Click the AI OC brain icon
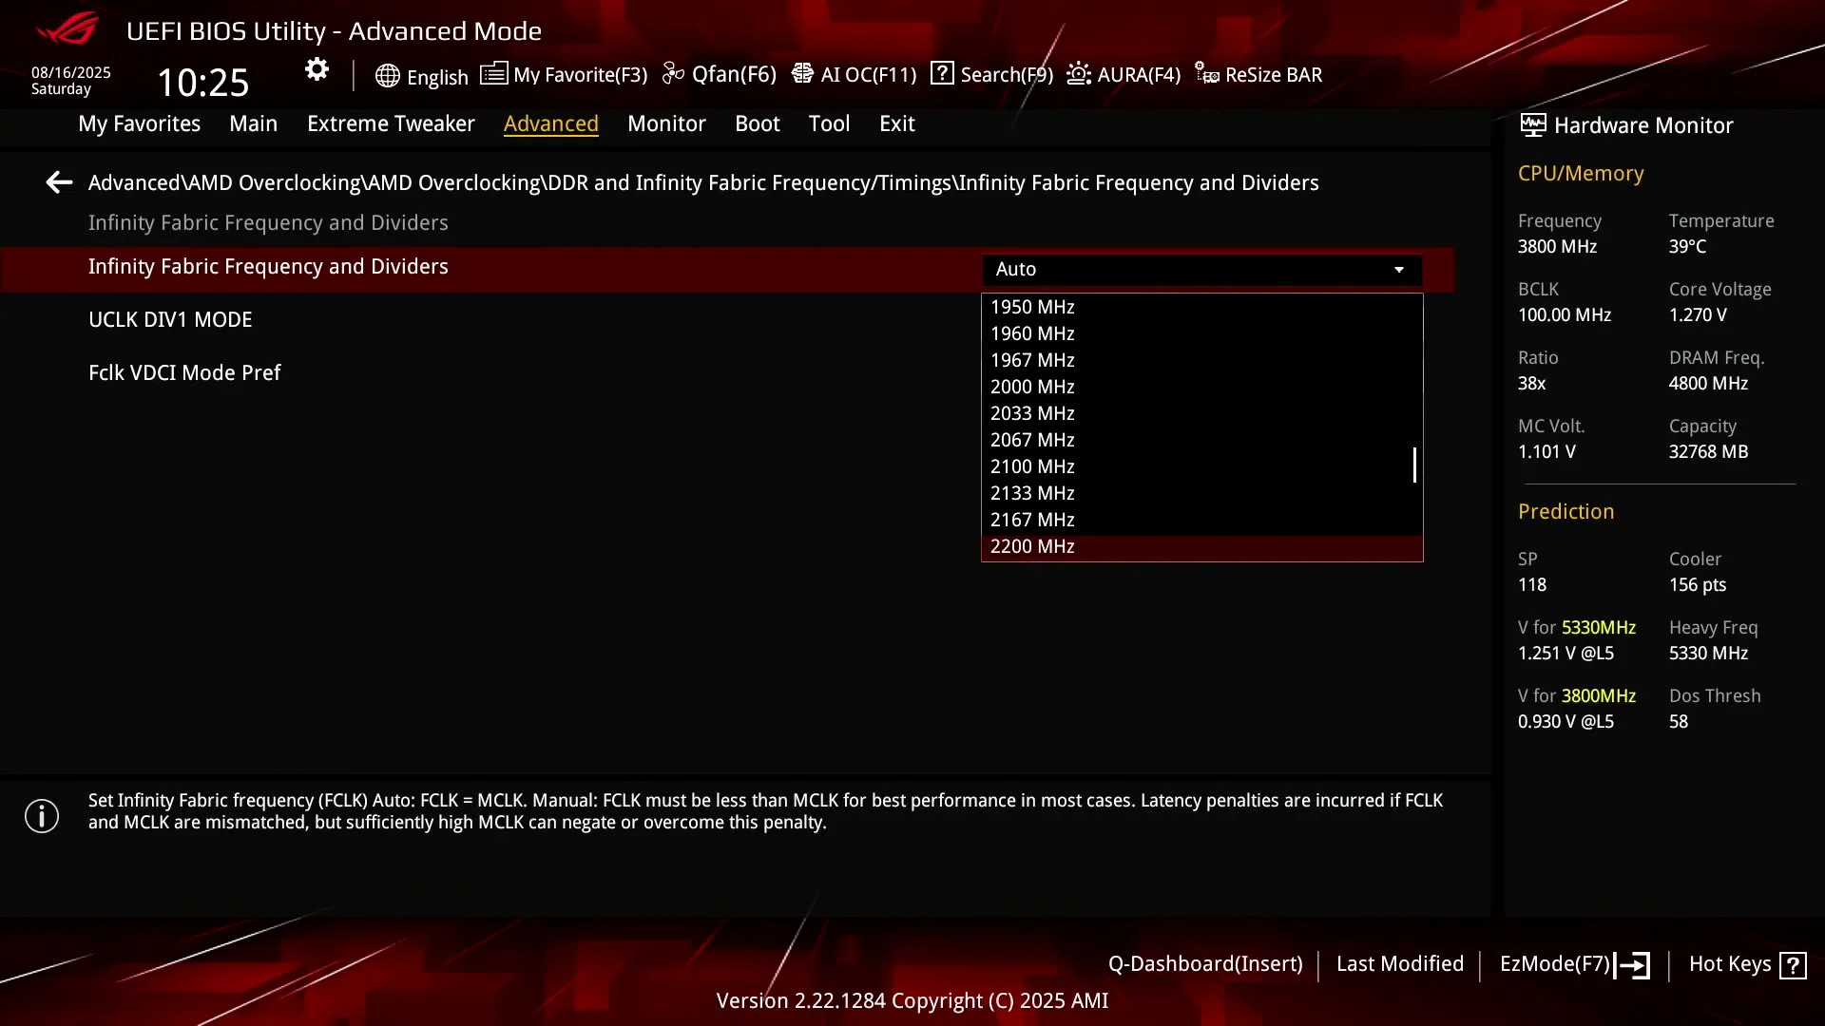Viewport: 1825px width, 1026px height. [x=802, y=74]
